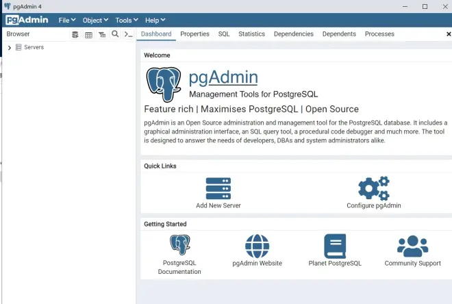Click the Quick Links section header
Screen dimensions: 452x304
point(160,166)
